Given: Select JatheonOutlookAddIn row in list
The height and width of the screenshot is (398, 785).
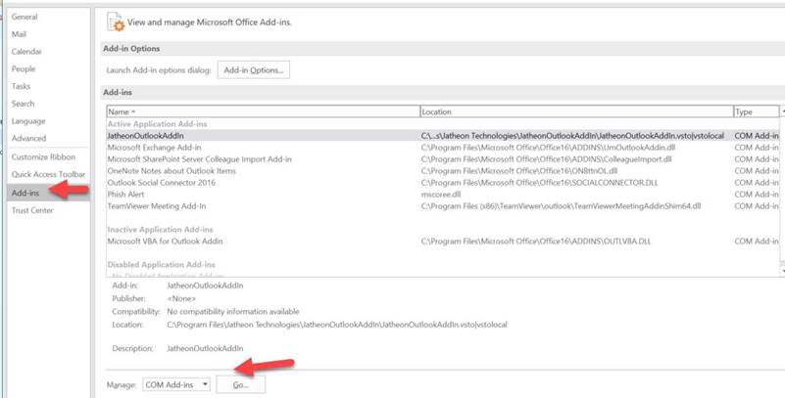Looking at the screenshot, I should click(x=443, y=136).
